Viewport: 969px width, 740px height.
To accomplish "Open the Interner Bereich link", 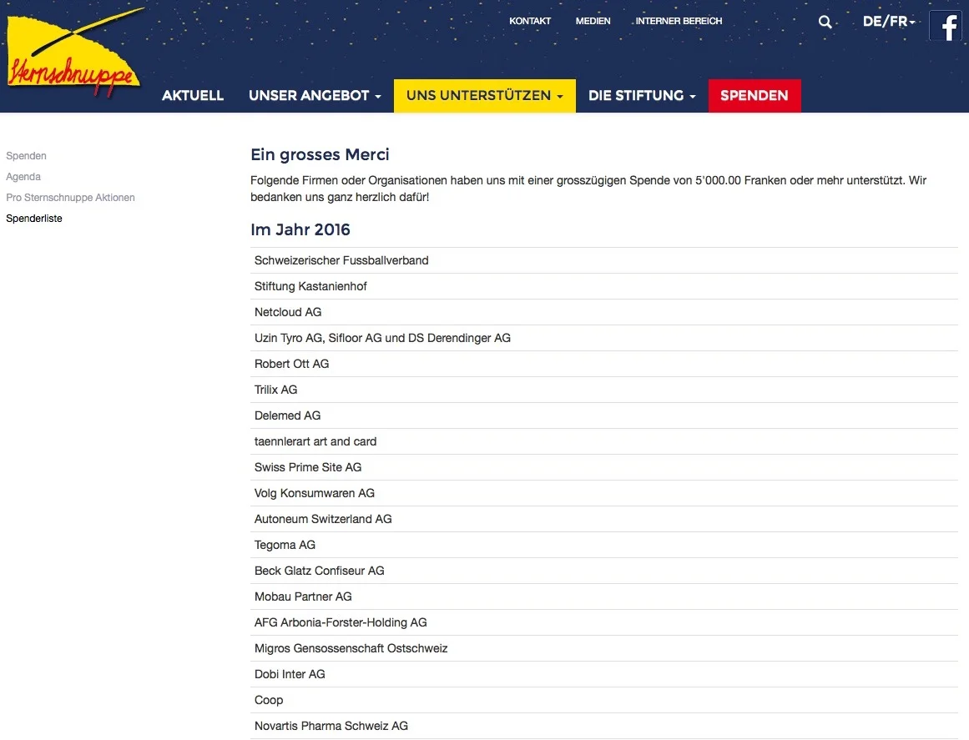I will 679,21.
